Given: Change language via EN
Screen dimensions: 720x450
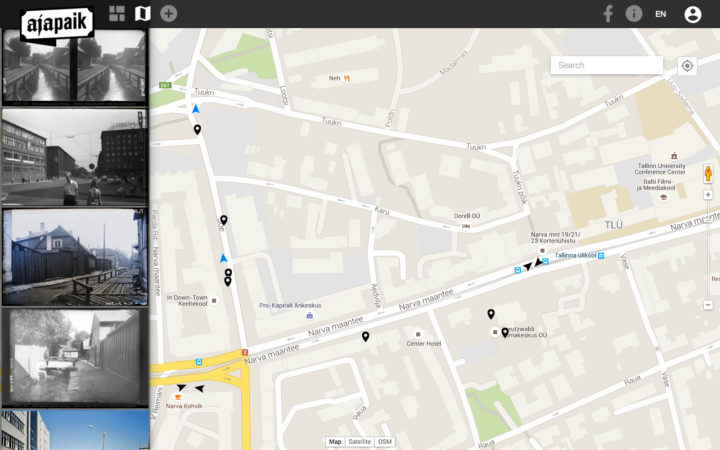Looking at the screenshot, I should [661, 14].
